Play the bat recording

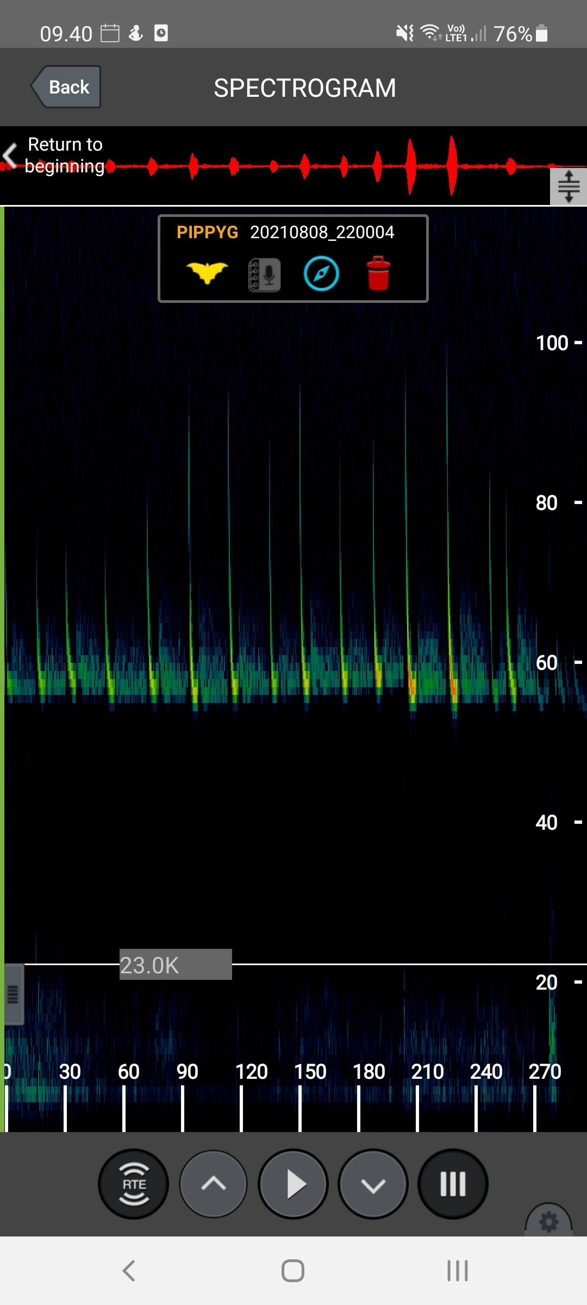pos(293,1184)
